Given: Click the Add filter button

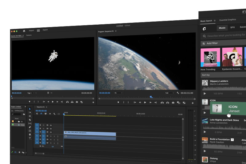Looking at the screenshot, I should pyautogui.click(x=212, y=43).
